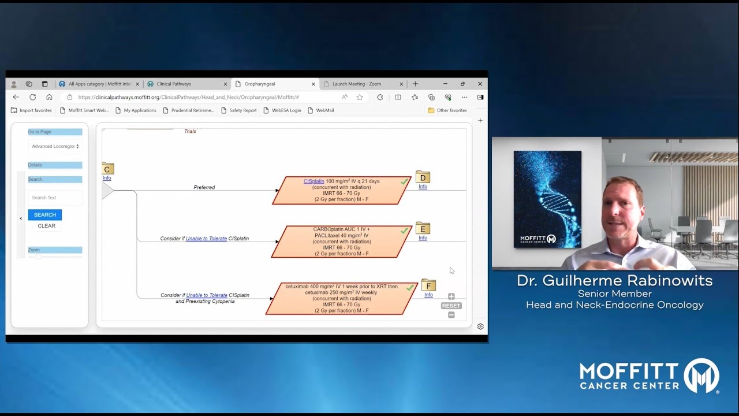The width and height of the screenshot is (739, 416).
Task: Click the Zoom section header
Action: (x=55, y=250)
